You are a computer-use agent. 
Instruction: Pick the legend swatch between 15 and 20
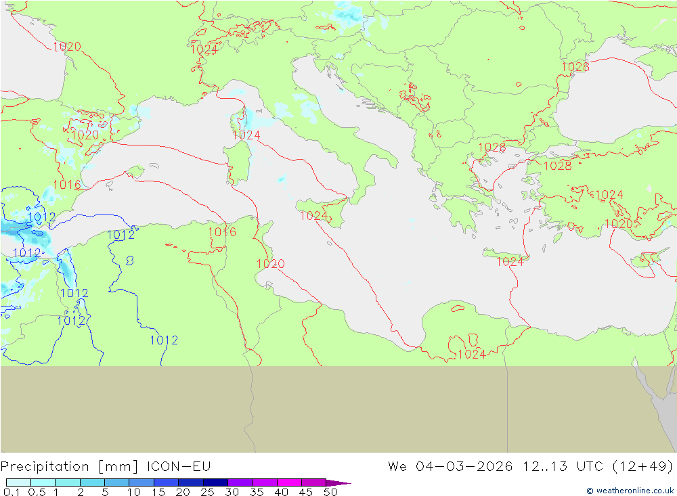point(166,482)
